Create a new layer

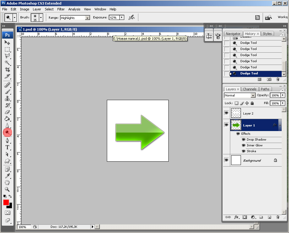[269, 217]
